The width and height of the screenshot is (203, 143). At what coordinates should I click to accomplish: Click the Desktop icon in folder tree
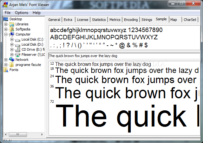coord(6,19)
